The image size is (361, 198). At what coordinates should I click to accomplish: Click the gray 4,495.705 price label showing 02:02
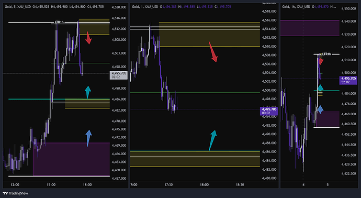(x=119, y=75)
